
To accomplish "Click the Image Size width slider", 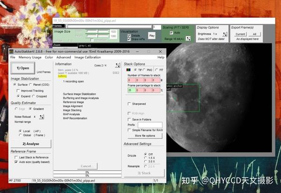I will 98,31.
